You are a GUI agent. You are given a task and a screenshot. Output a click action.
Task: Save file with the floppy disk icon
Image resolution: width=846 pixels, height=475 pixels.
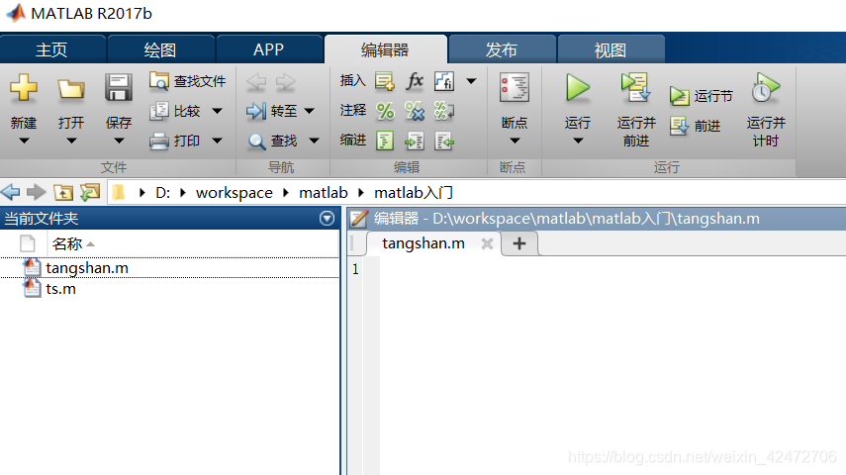point(119,87)
